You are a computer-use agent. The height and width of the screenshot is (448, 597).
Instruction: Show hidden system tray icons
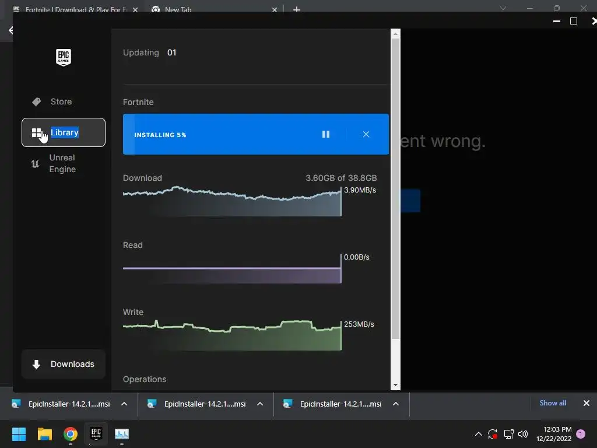pyautogui.click(x=479, y=434)
